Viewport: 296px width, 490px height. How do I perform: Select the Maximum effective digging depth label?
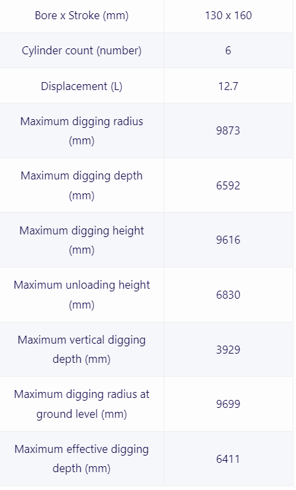(x=81, y=459)
